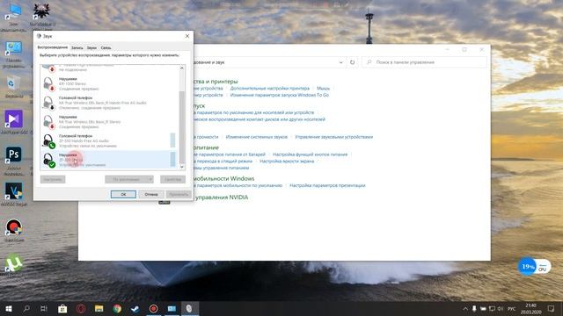Launch Google Chrome from taskbar

117,308
